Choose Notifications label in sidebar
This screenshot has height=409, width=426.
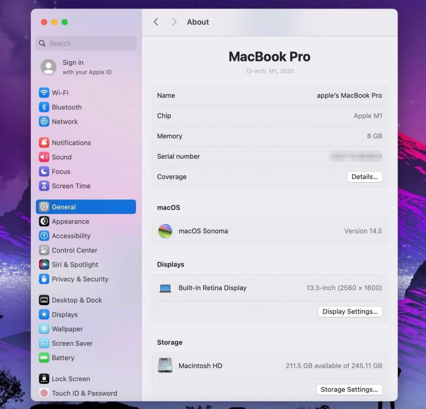coord(71,142)
